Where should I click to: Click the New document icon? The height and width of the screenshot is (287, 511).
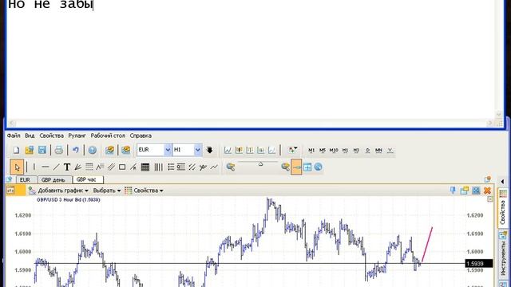pos(16,150)
